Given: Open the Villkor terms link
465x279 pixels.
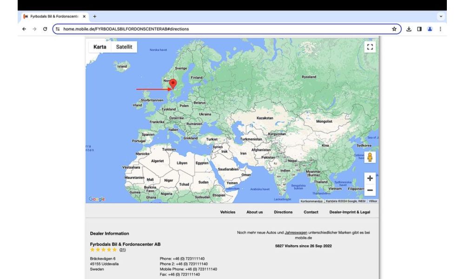Looking at the screenshot, I should pyautogui.click(x=373, y=201).
